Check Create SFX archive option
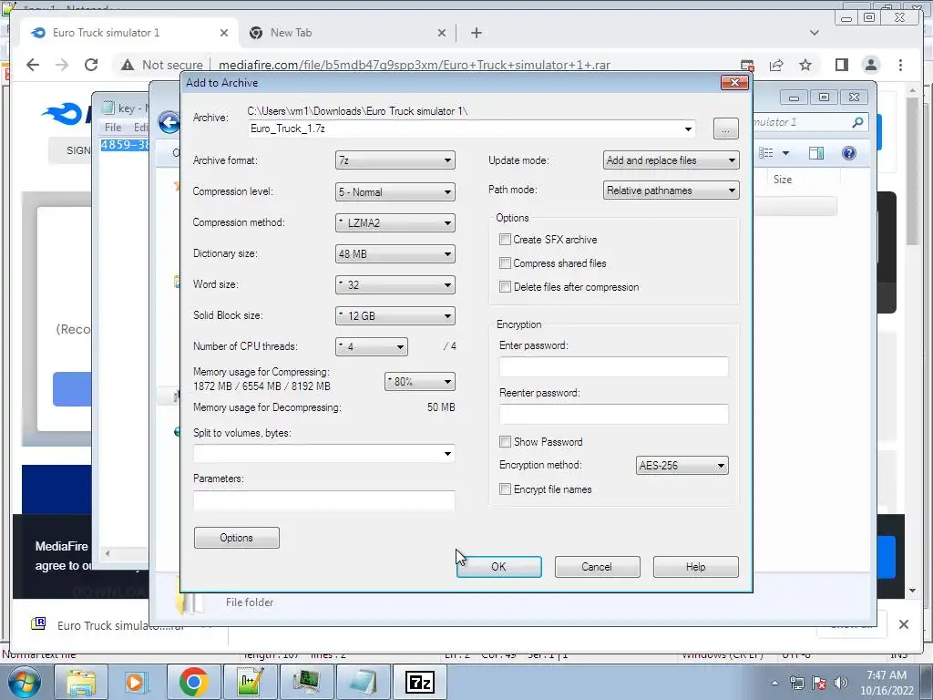The width and height of the screenshot is (933, 700). tap(505, 240)
